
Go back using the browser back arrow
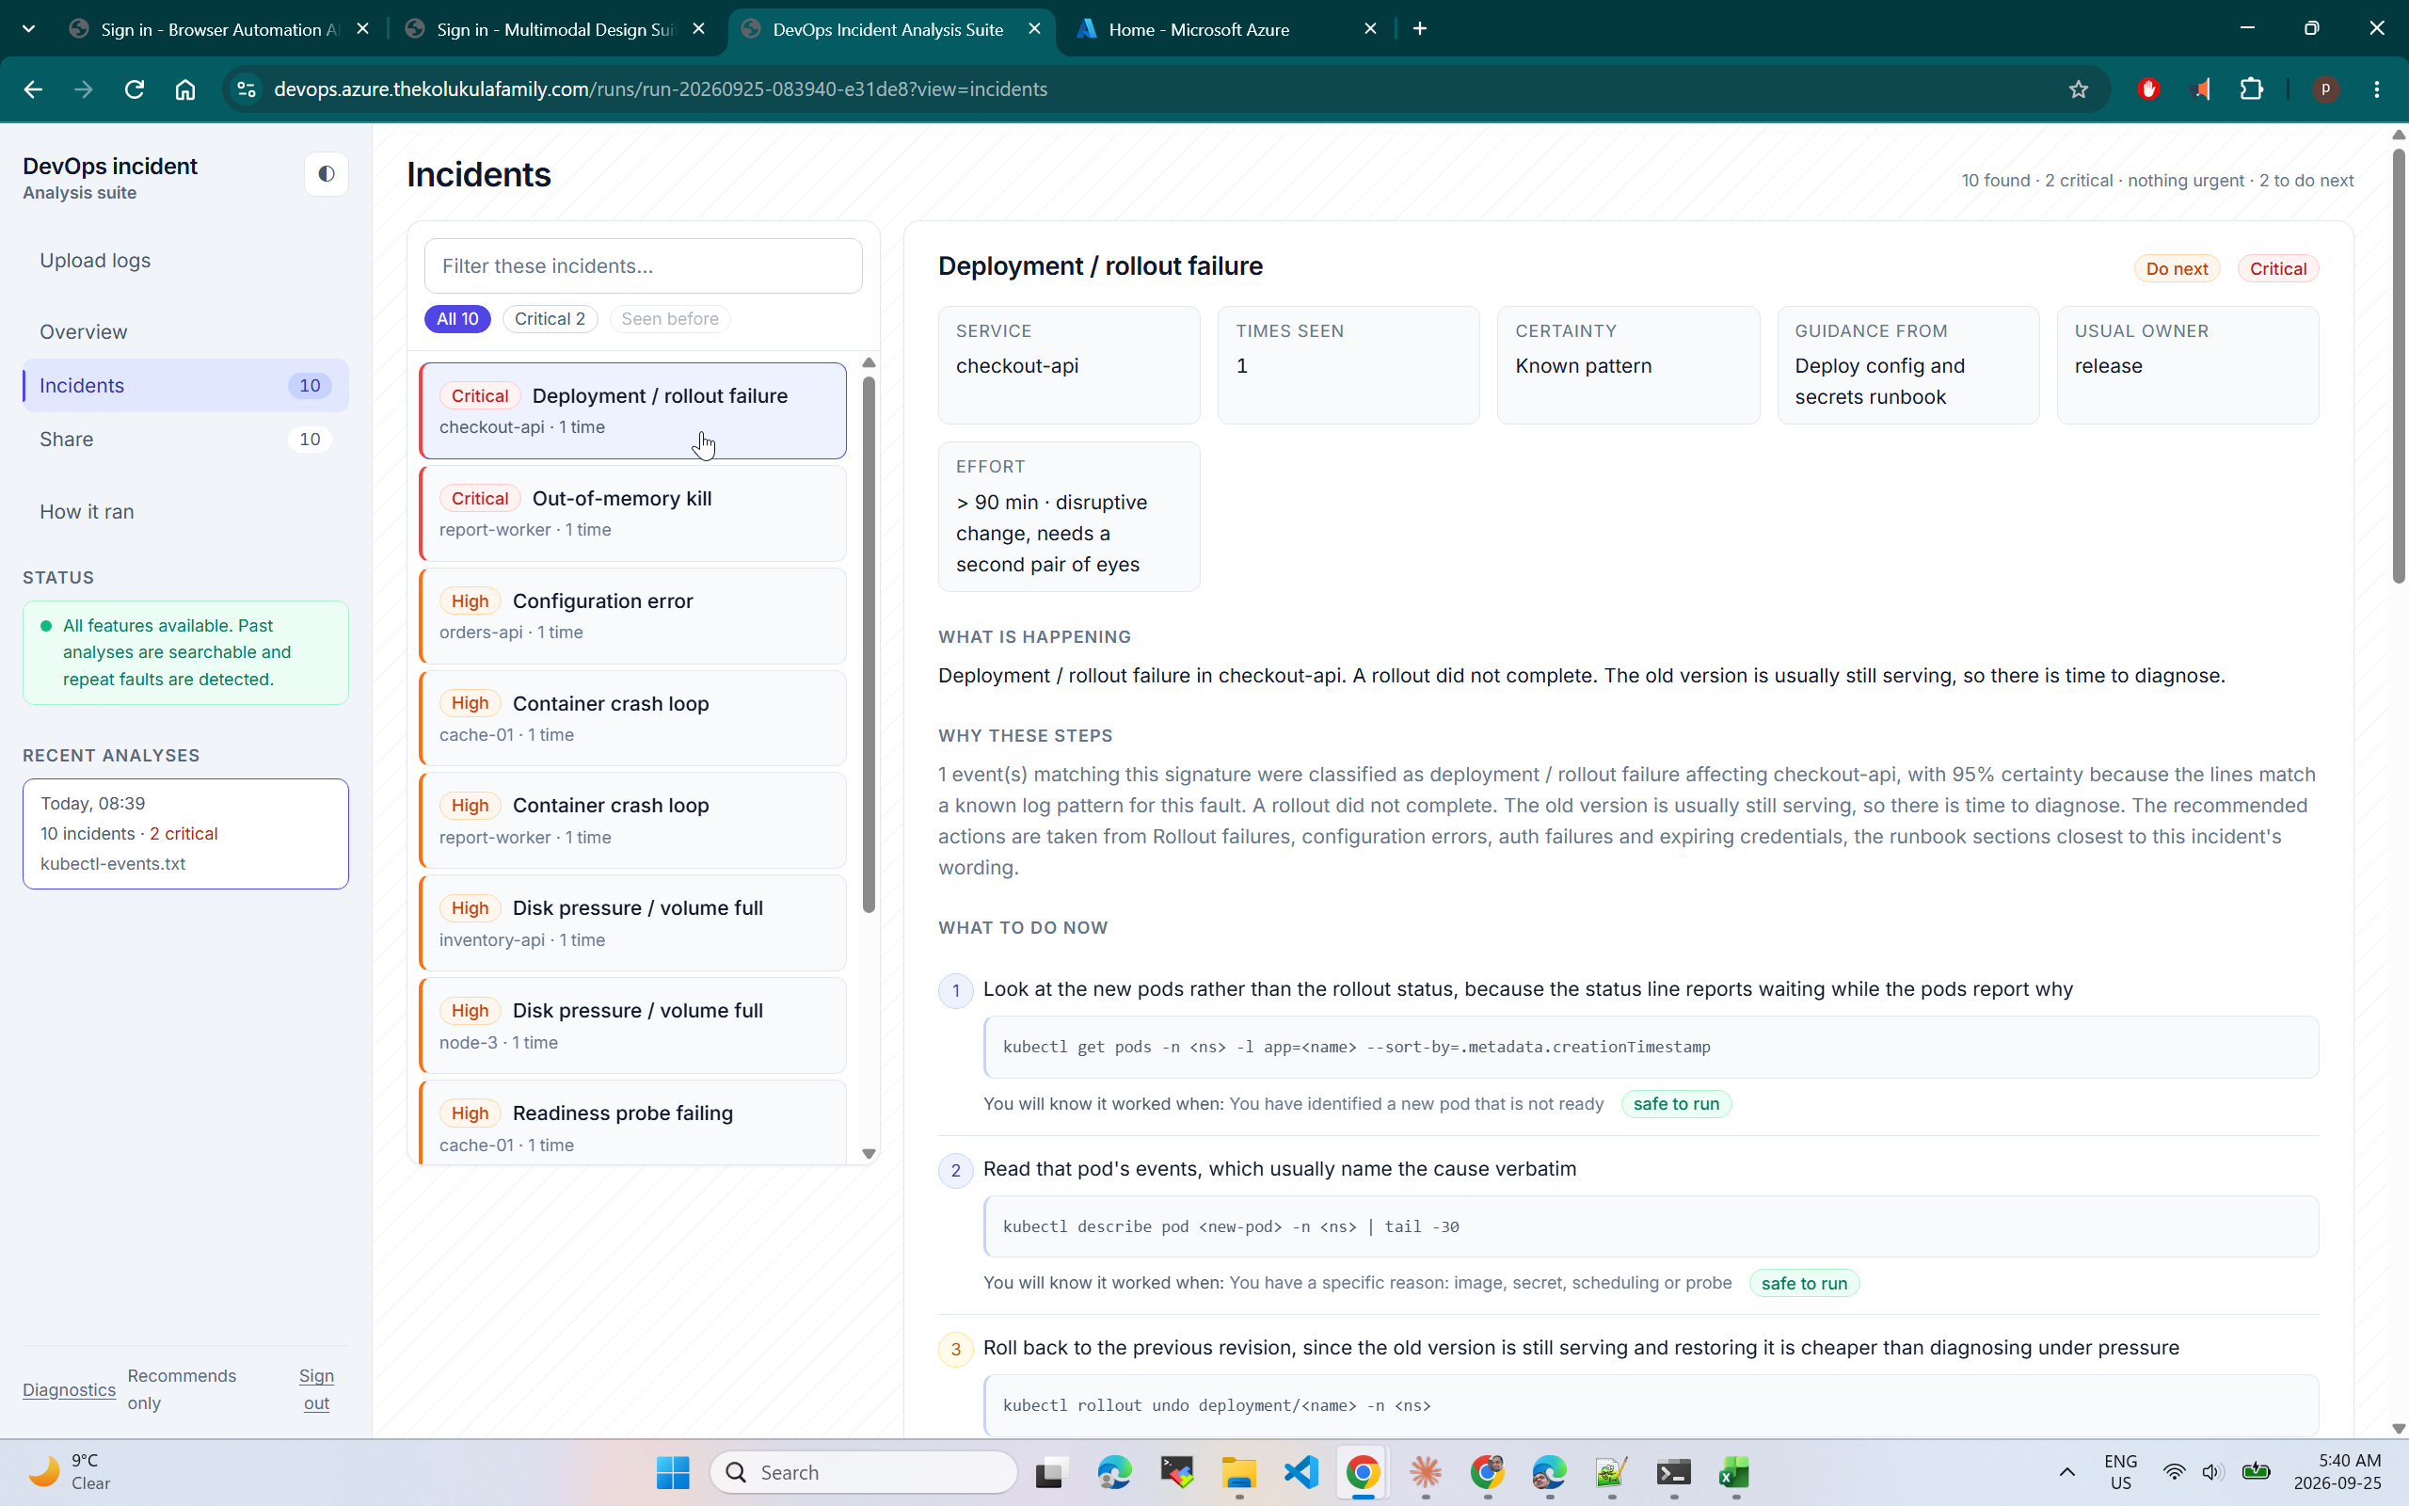point(33,89)
